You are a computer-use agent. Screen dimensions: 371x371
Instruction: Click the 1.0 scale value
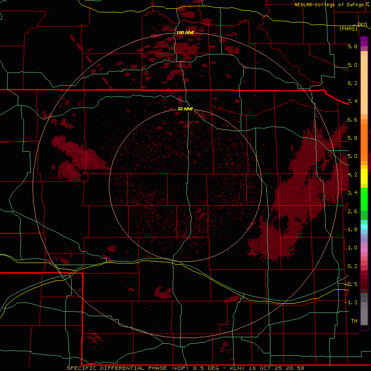352,248
